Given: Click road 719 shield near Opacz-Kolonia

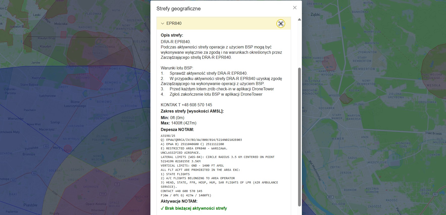Looking at the screenshot, I should point(103,194).
